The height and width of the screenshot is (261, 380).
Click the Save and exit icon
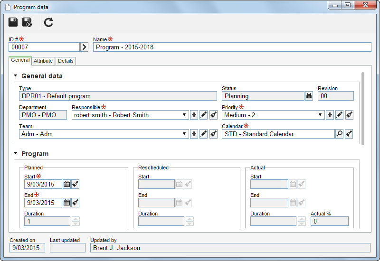pyautogui.click(x=27, y=22)
